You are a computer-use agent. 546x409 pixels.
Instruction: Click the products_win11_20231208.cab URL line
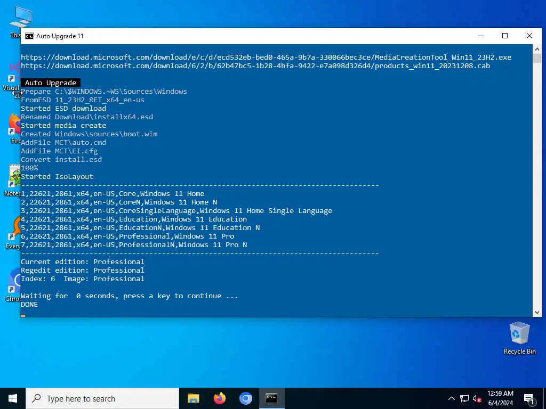coord(255,66)
